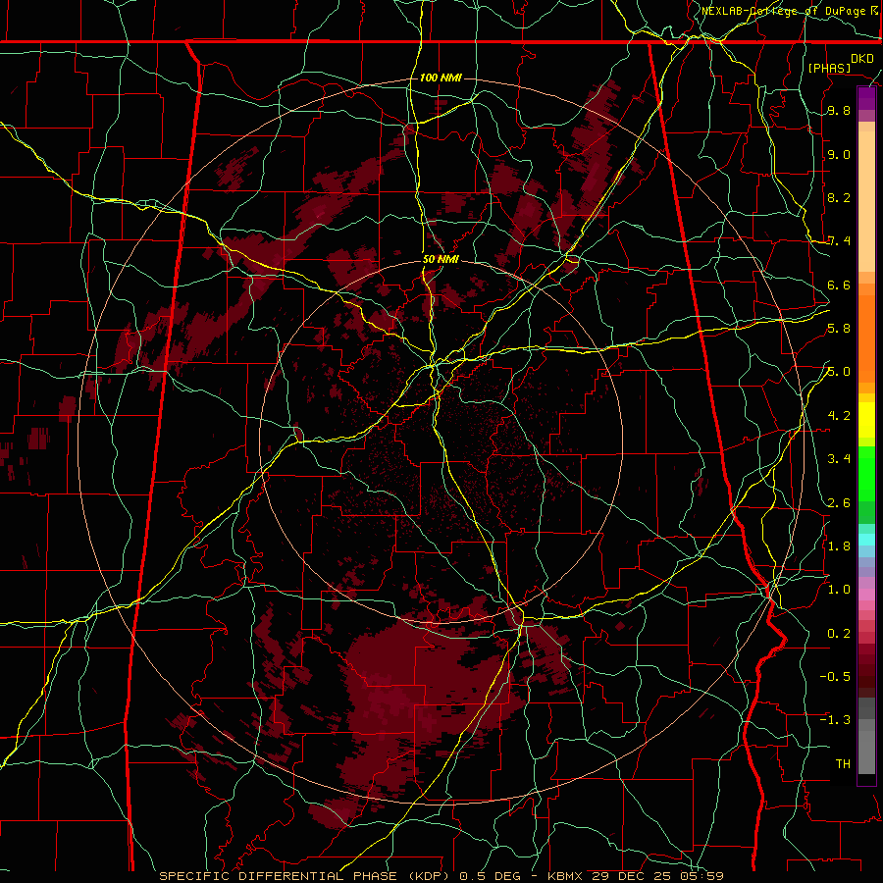The height and width of the screenshot is (883, 883).
Task: Click the 0.2 value on the color scale
Action: click(x=839, y=634)
